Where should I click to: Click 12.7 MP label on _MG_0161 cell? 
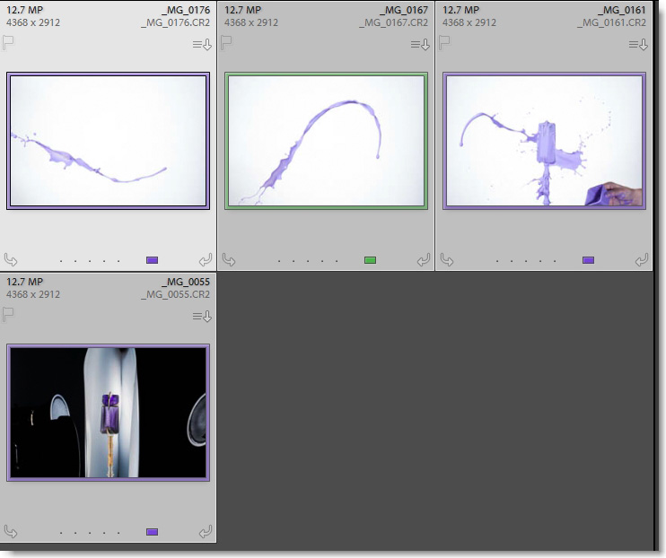pos(460,10)
